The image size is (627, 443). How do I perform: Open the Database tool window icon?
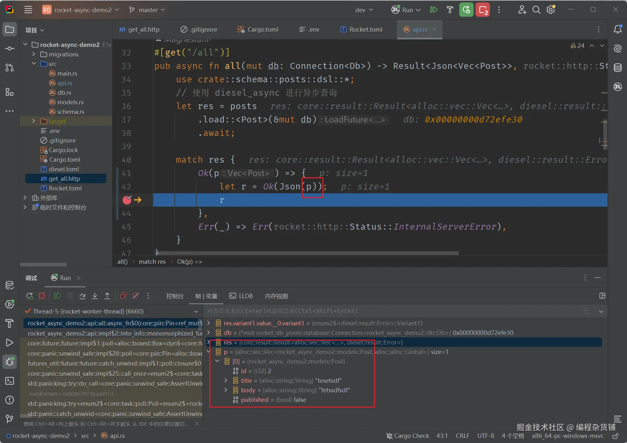coord(618,68)
